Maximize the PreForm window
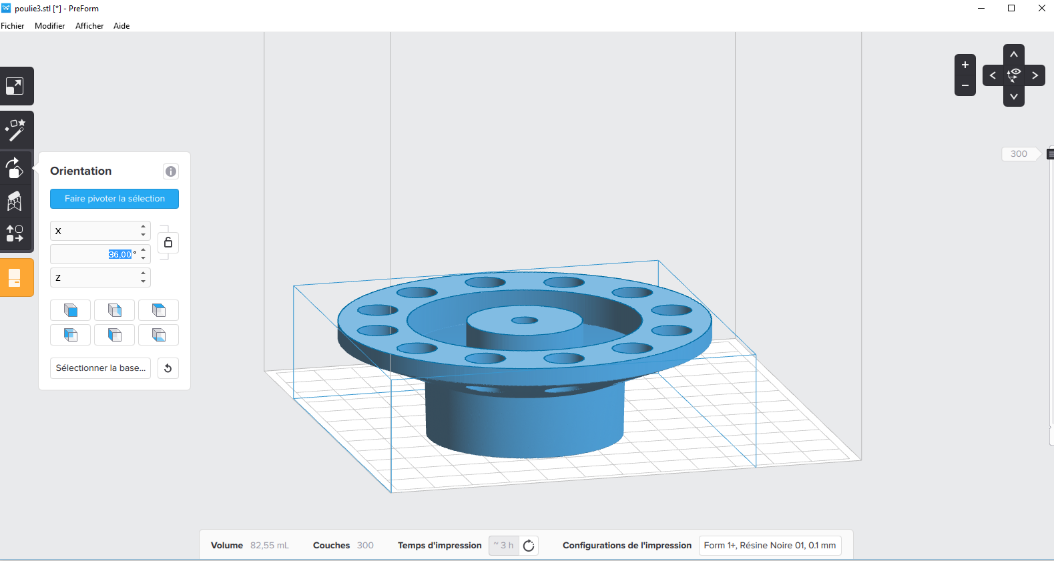The height and width of the screenshot is (561, 1054). pos(1011,8)
